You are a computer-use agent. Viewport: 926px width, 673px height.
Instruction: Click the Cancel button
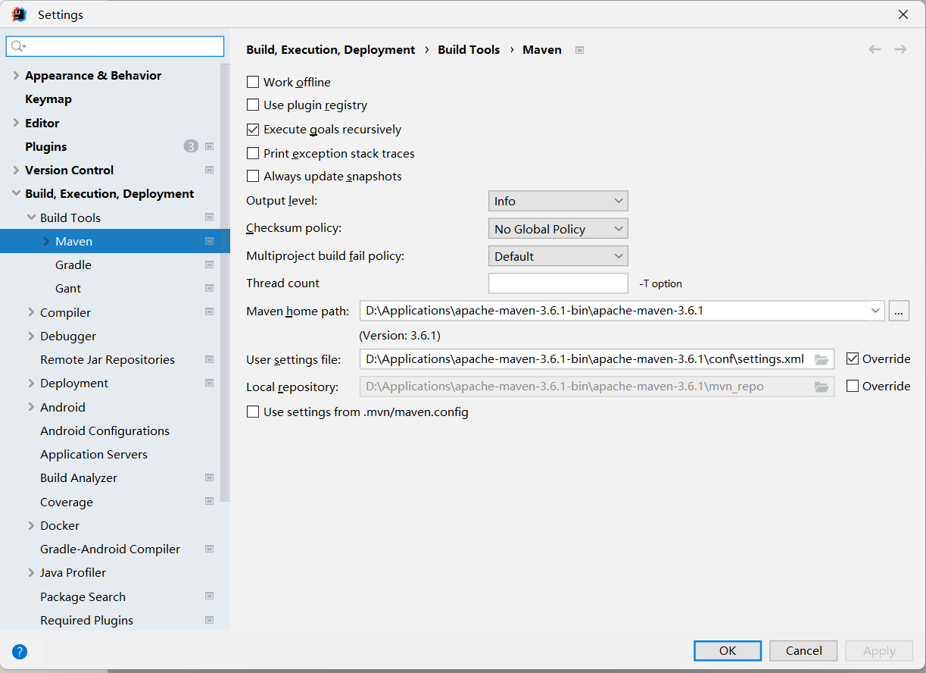pos(803,650)
